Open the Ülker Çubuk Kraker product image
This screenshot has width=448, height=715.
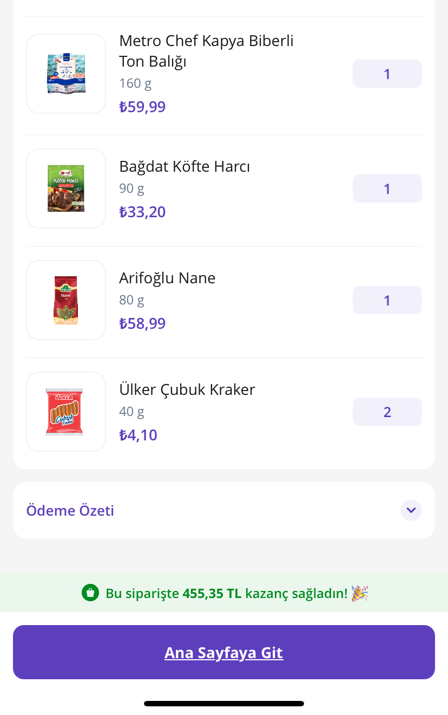66,412
